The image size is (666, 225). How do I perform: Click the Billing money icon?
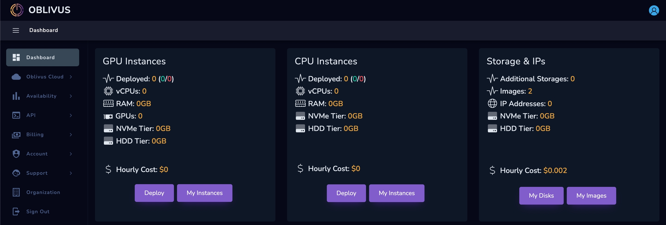pos(16,135)
